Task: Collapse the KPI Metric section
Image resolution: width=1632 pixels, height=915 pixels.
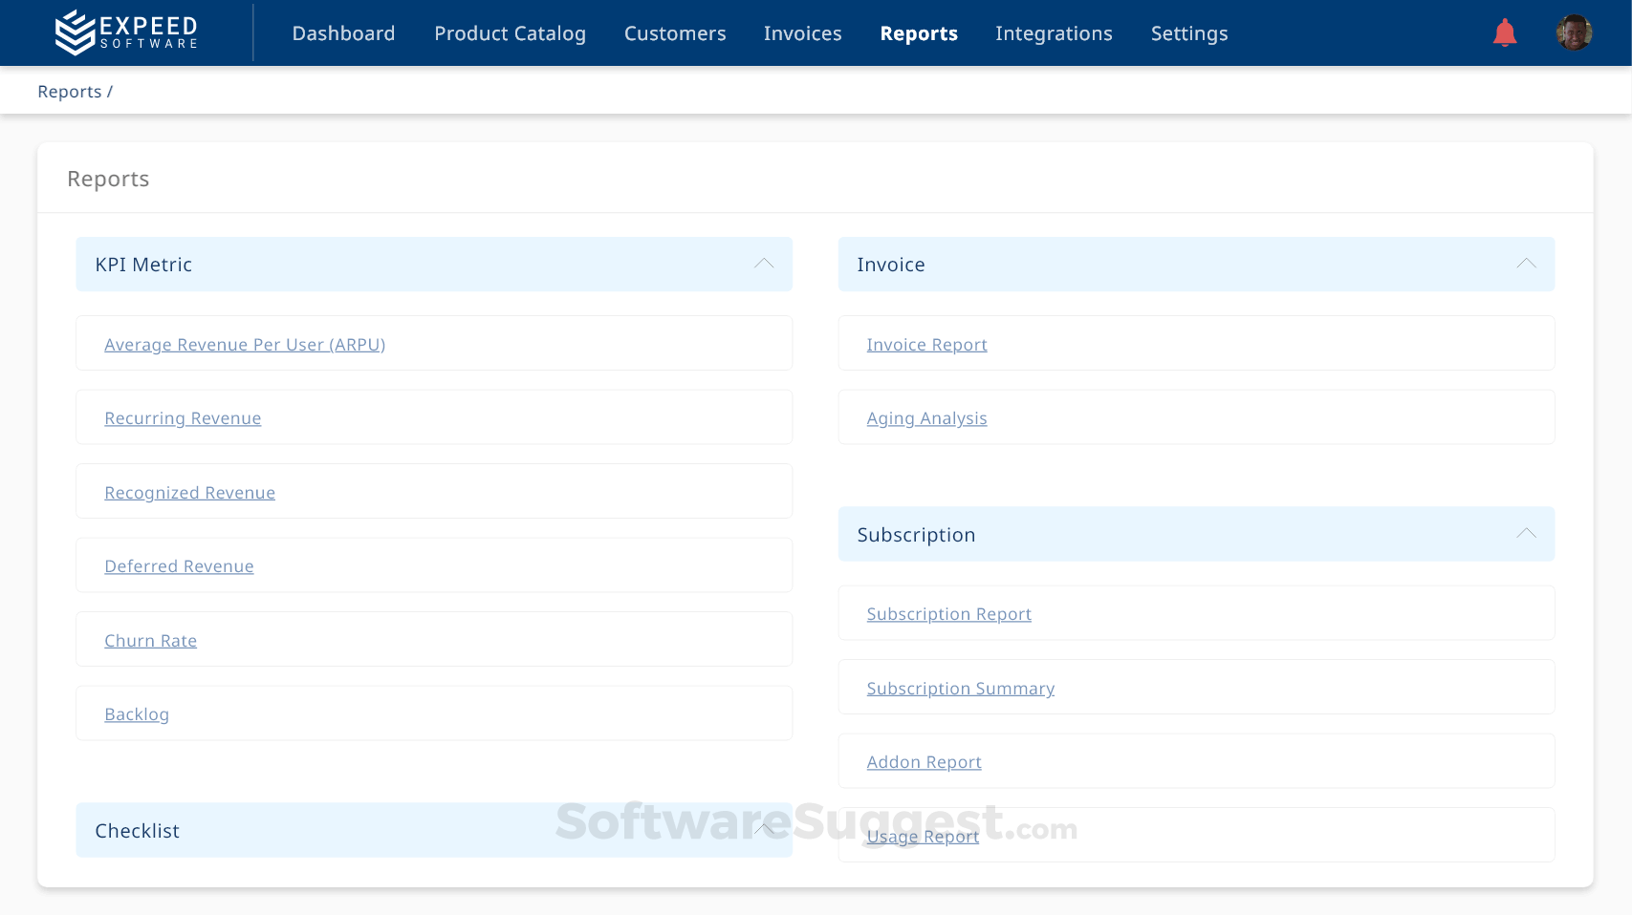Action: [763, 264]
